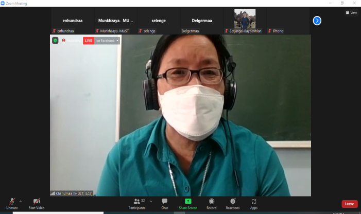Open the 'on Facebook' live dropdown
Screen dimensions: 361x214
point(107,41)
